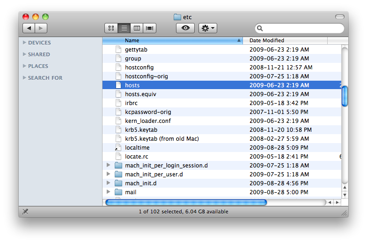Image resolution: width=367 pixels, height=243 pixels.
Task: Click the kern_loader.conf file name
Action: 148,121
